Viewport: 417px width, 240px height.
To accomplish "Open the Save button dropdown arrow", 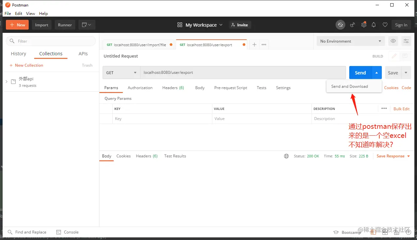I will click(406, 73).
